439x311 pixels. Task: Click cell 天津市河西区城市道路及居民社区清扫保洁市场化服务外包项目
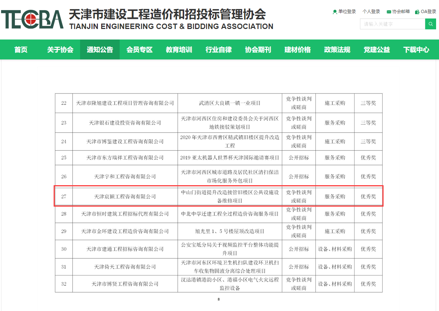(x=230, y=177)
